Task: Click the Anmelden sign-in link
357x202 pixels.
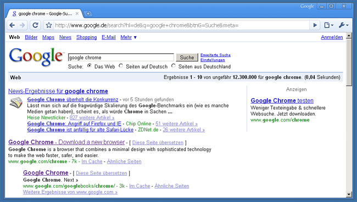Action: 332,37
